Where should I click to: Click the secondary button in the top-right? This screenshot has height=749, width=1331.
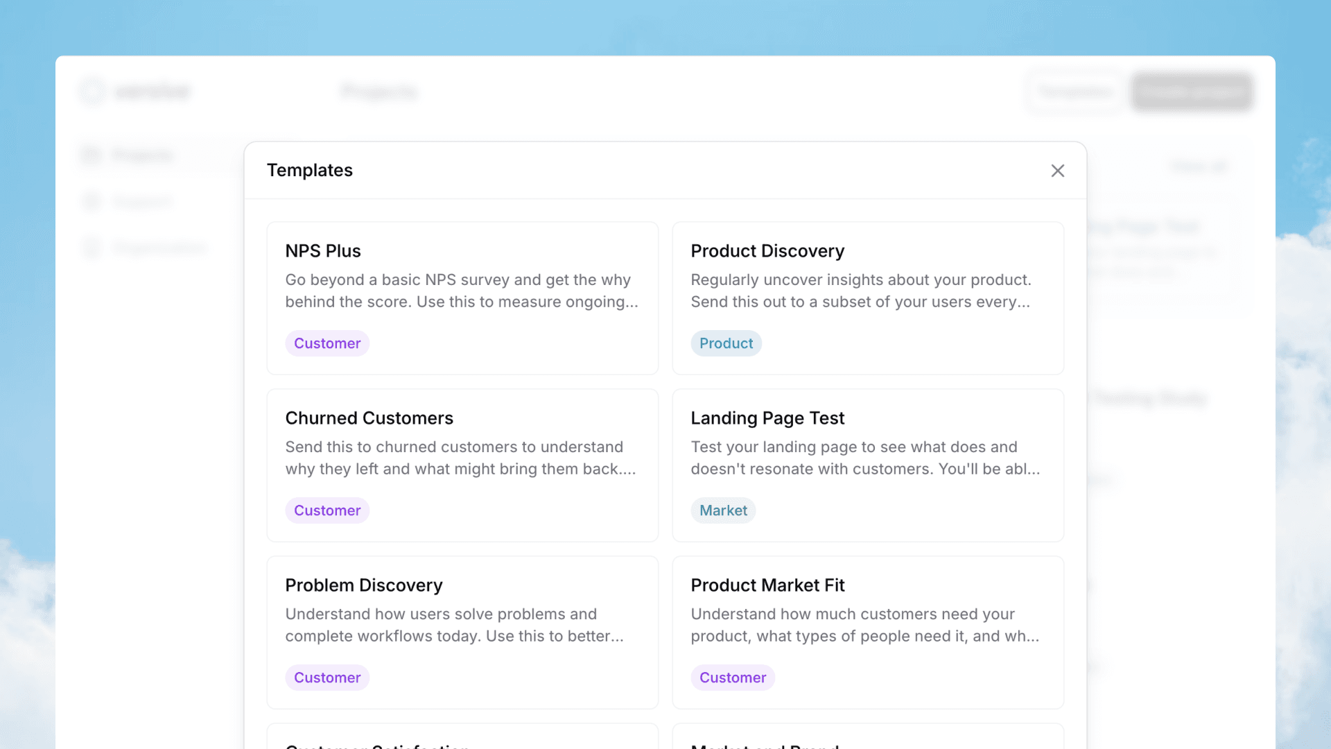[x=1075, y=91]
